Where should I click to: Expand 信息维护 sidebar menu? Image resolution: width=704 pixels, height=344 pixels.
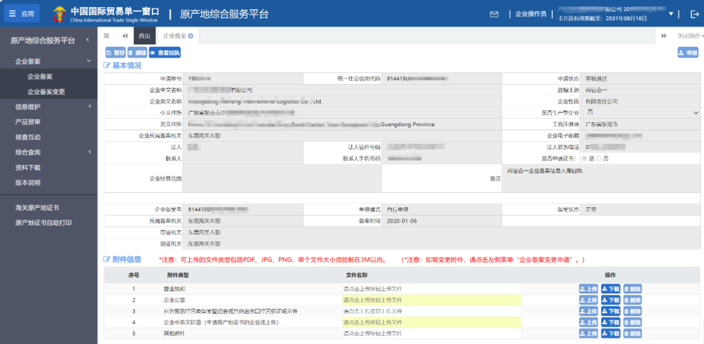(48, 107)
